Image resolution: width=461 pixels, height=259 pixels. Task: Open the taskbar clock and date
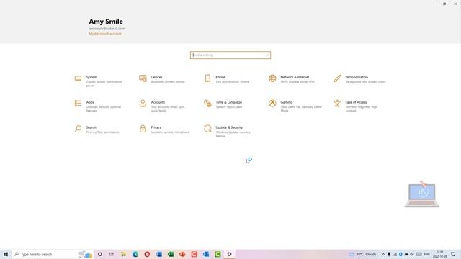pyautogui.click(x=439, y=254)
